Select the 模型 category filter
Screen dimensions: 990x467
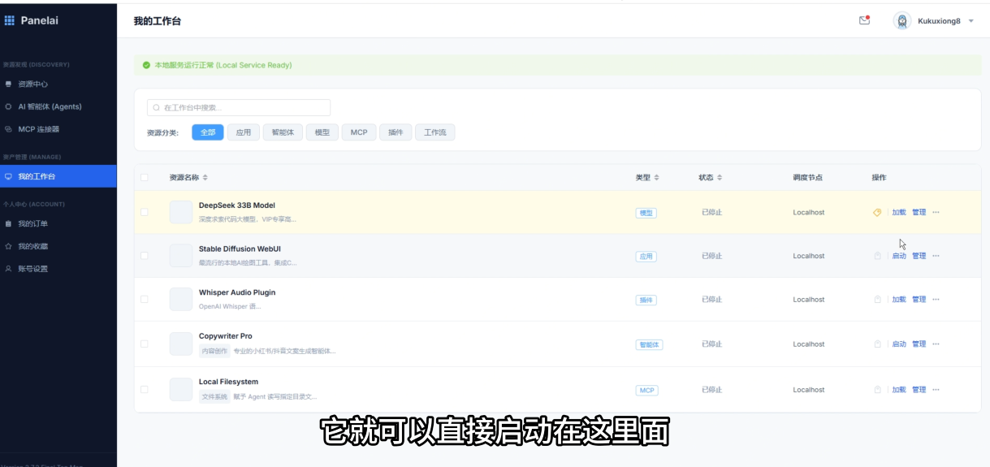[322, 132]
